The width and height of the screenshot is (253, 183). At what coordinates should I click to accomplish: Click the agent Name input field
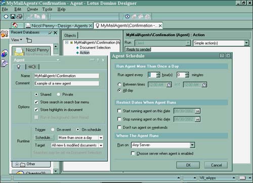(x=66, y=76)
